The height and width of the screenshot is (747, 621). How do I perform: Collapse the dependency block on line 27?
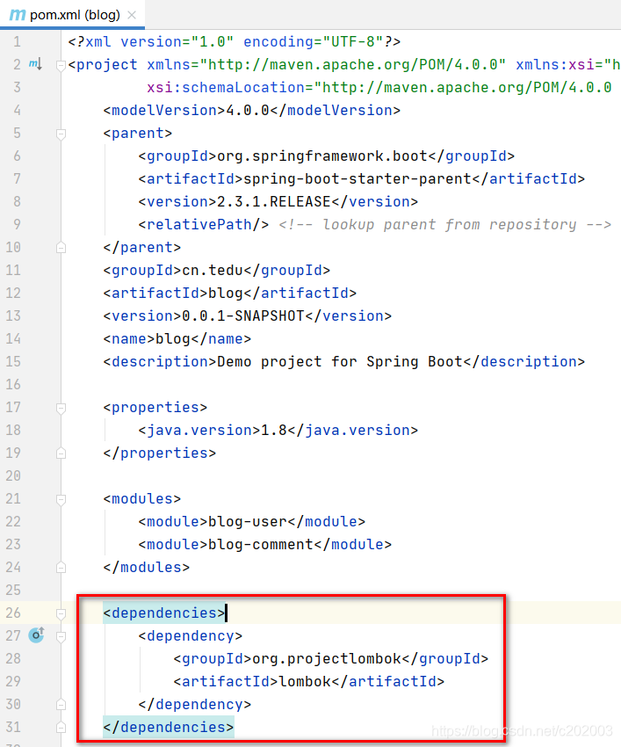(61, 636)
